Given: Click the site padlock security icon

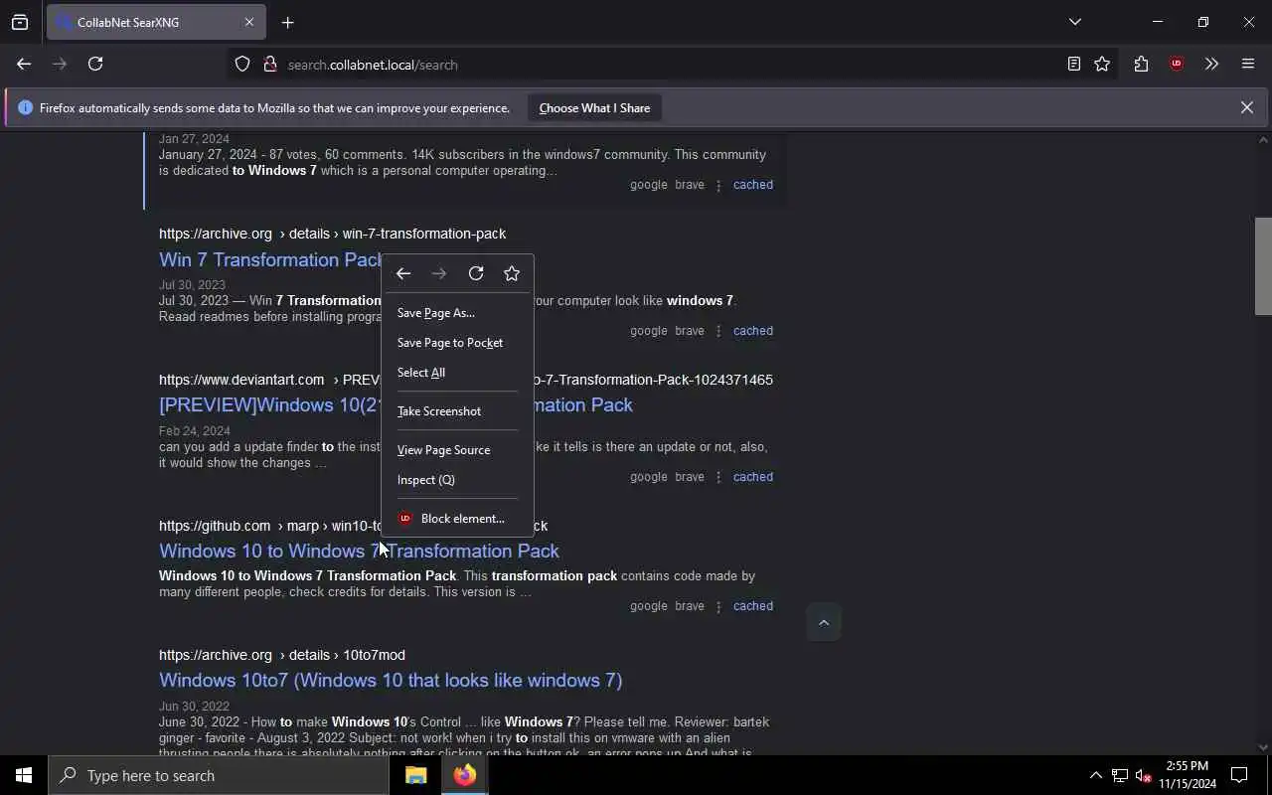Looking at the screenshot, I should (269, 65).
